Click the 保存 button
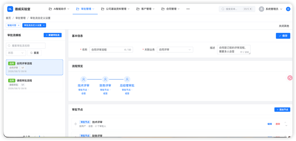This screenshot has height=141, width=296. click(283, 36)
